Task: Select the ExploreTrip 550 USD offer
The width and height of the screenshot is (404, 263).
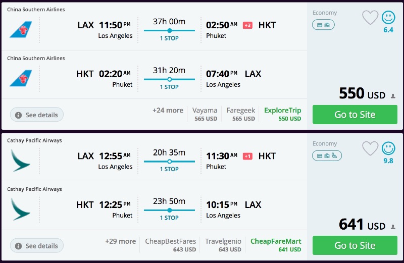Action: (x=282, y=114)
